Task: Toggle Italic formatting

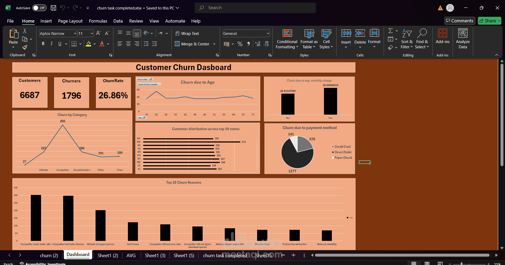Action: [52, 44]
